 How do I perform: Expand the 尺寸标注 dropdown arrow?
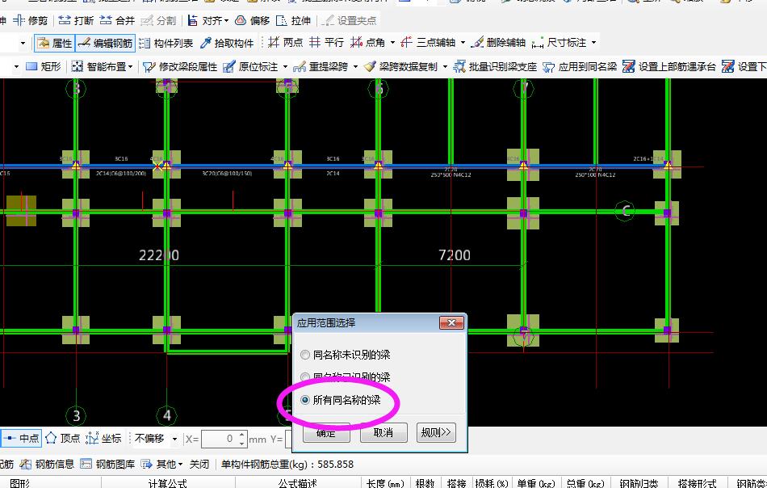point(594,43)
